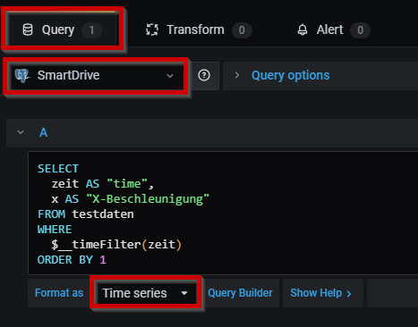Click the database icon in Query tab
The height and width of the screenshot is (327, 418).
point(28,29)
